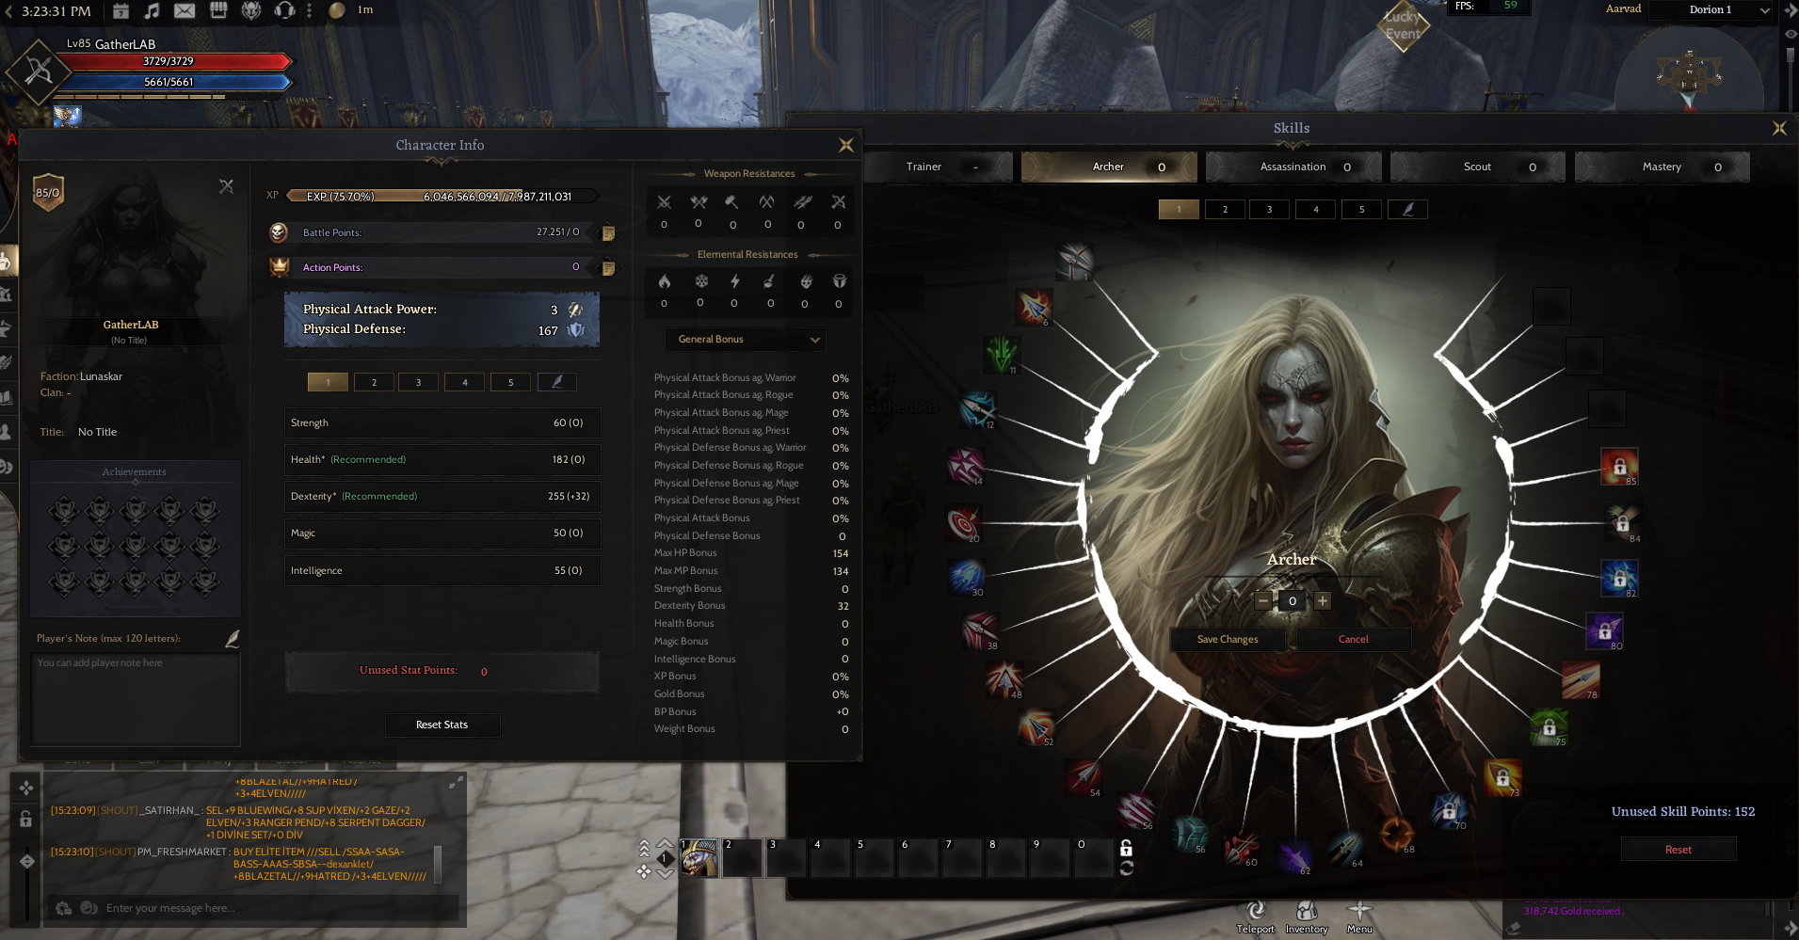Click hotbar page up chevron
This screenshot has width=1799, height=940.
pyautogui.click(x=665, y=844)
